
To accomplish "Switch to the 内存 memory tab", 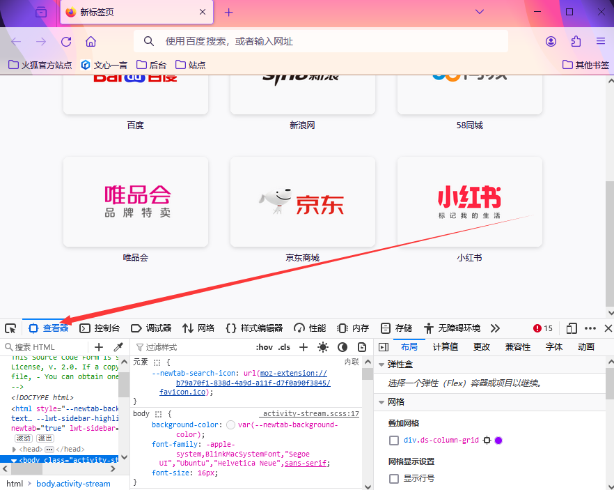I will click(353, 328).
